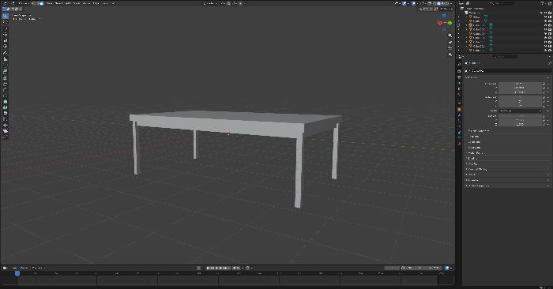Click the Location X value field
Image resolution: width=553 pixels, height=289 pixels.
tap(520, 84)
